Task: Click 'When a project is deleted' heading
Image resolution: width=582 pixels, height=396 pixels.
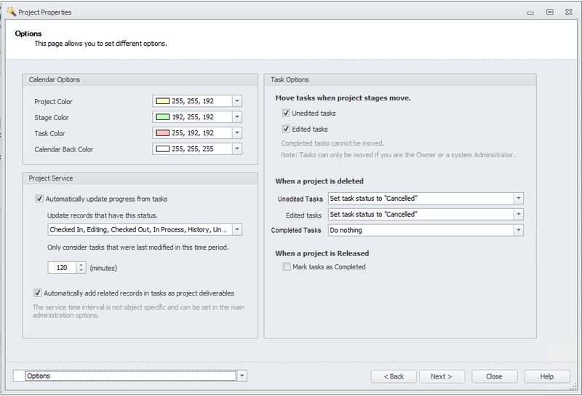Action: point(319,181)
